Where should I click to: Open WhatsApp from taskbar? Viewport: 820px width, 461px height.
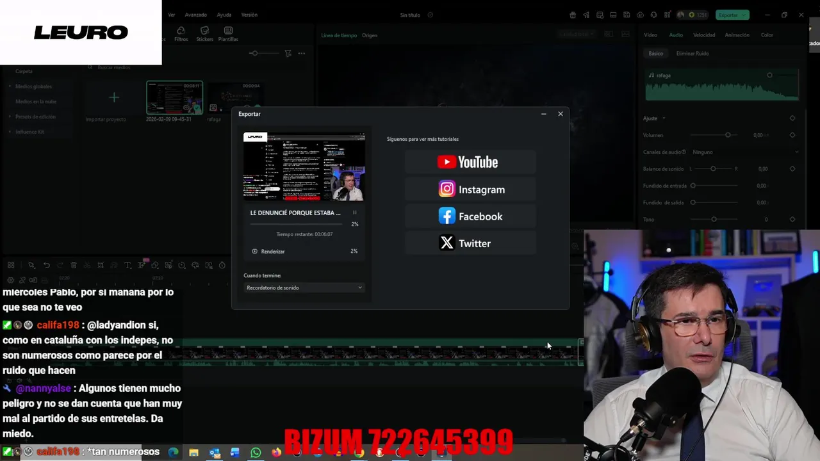(x=256, y=453)
